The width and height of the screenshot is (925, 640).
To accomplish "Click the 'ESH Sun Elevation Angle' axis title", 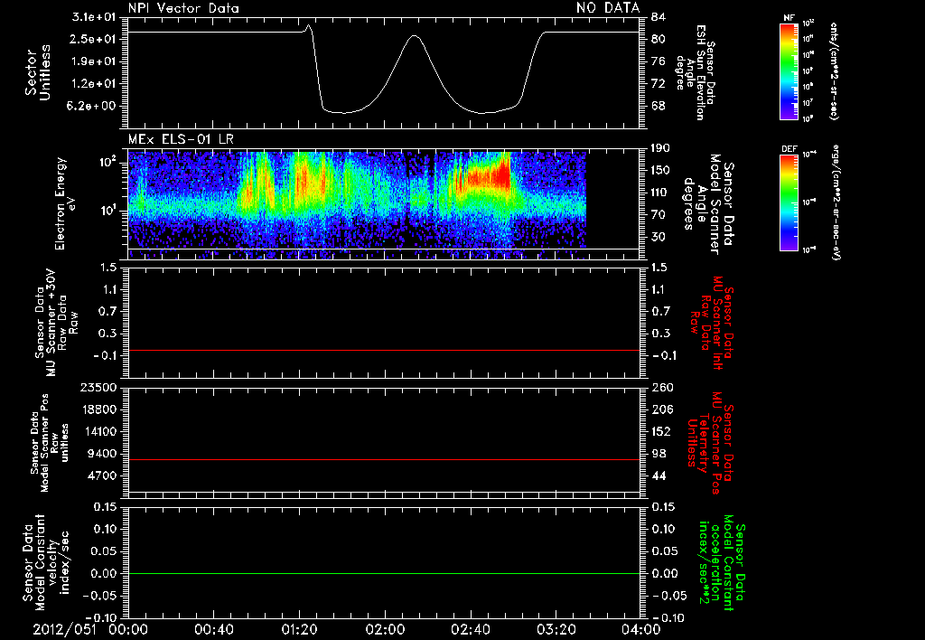I will tap(696, 71).
